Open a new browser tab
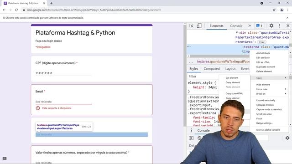 click(51, 3)
